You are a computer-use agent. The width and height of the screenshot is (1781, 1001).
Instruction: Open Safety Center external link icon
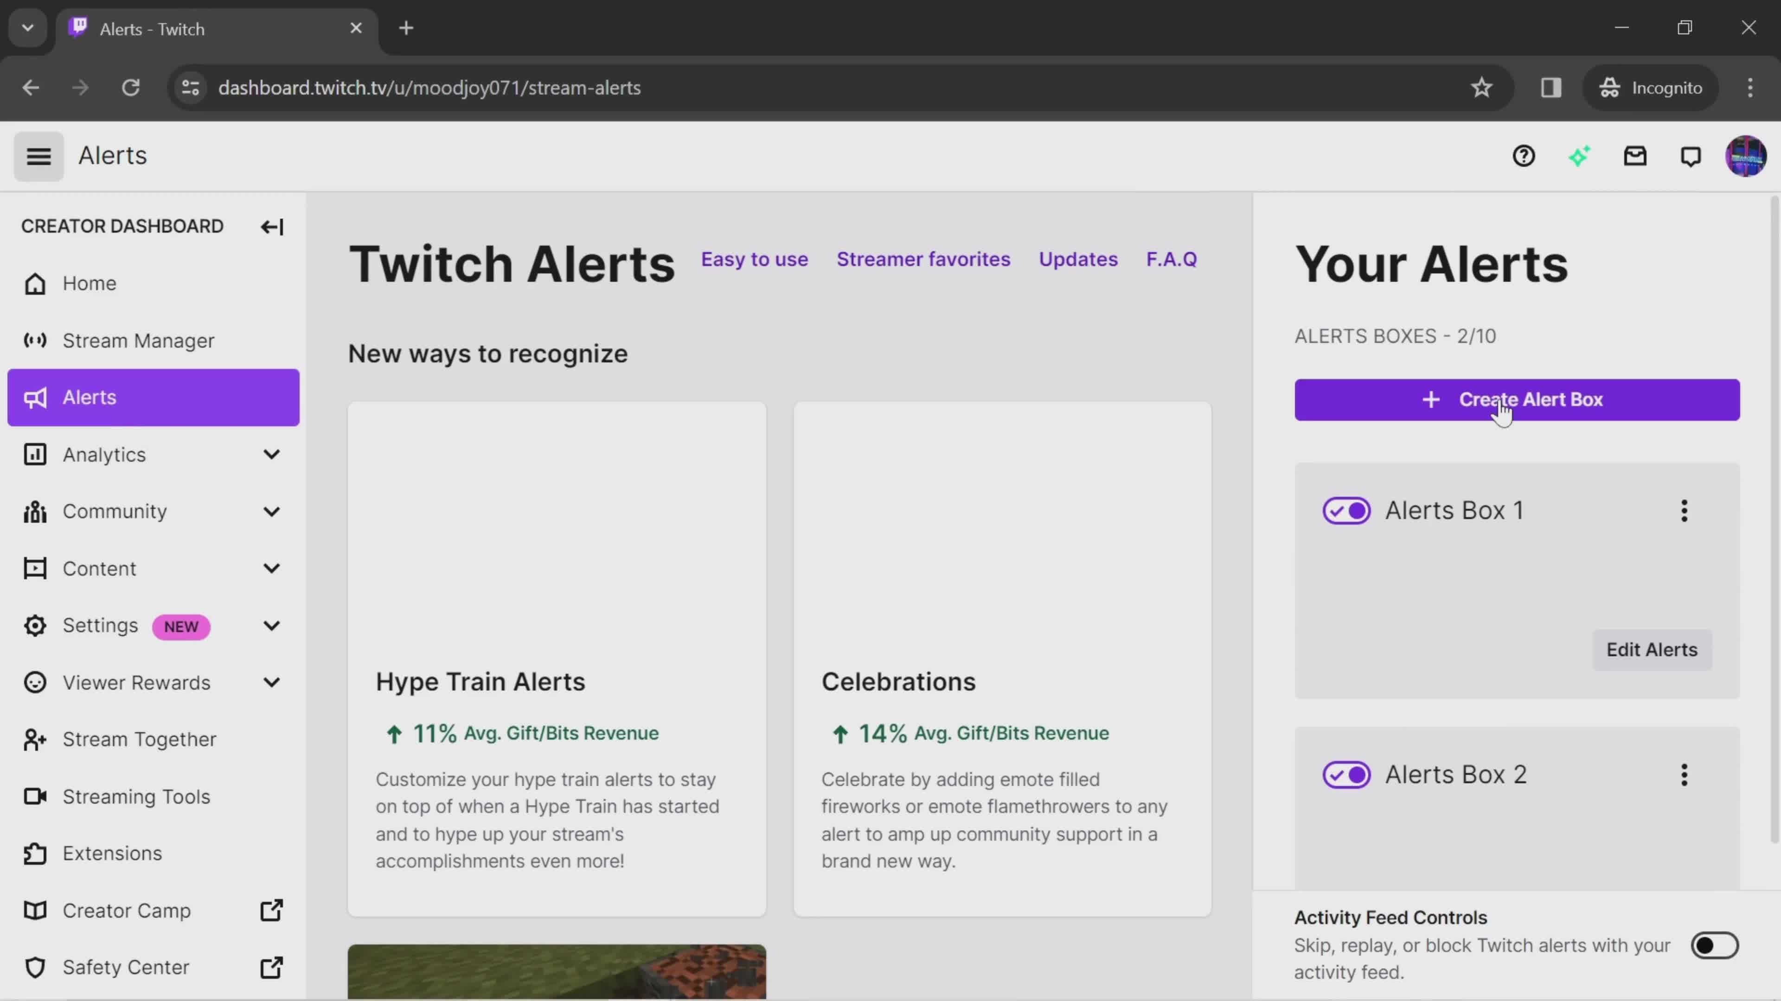[271, 968]
